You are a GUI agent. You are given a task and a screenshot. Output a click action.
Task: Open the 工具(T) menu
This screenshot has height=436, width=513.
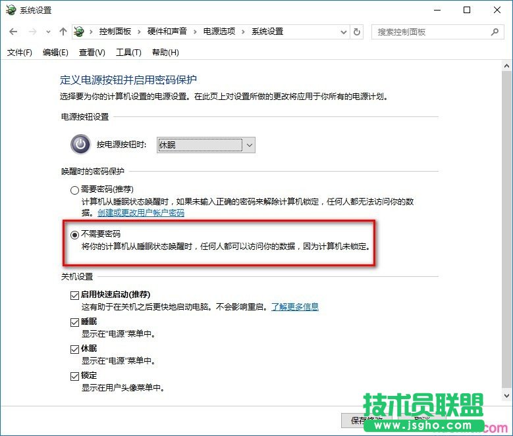point(128,53)
